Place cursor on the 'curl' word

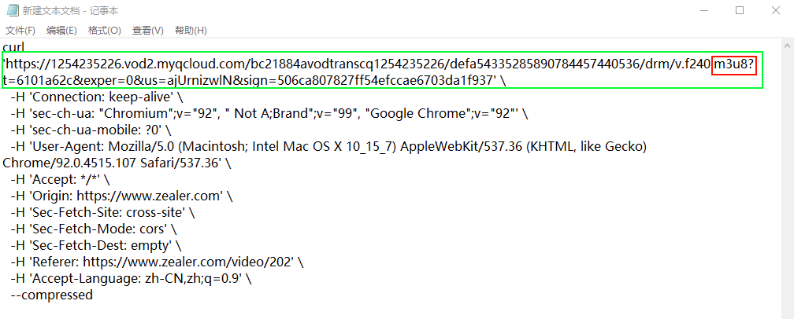point(13,48)
